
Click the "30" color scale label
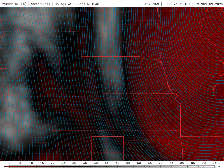[x=74, y=163]
